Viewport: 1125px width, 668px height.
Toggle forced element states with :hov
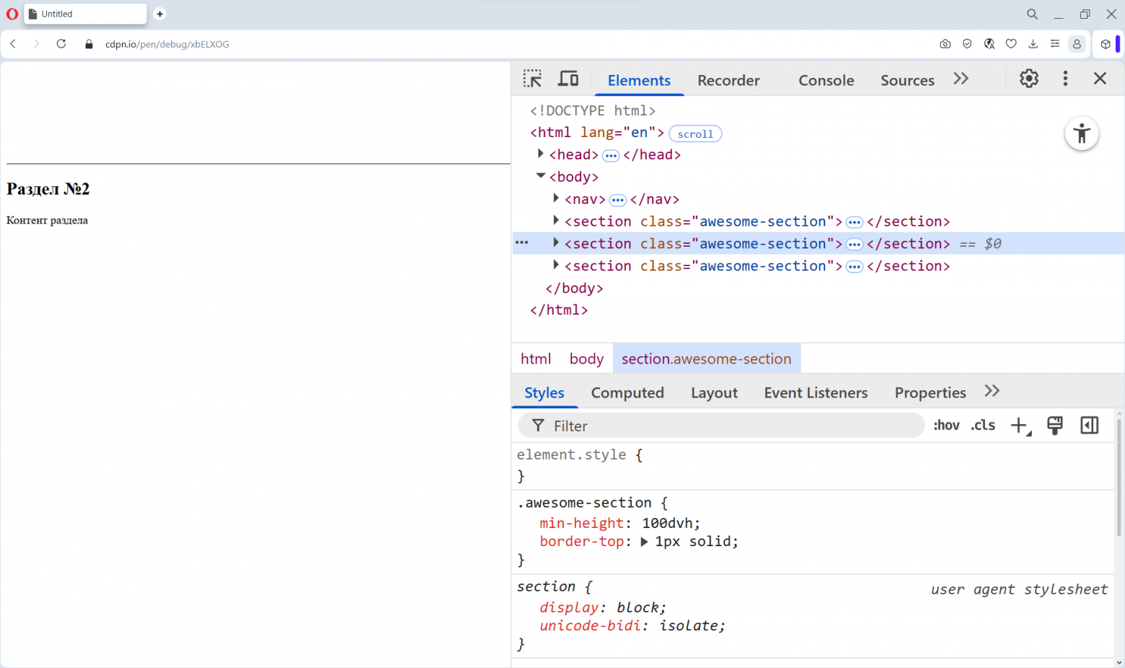pyautogui.click(x=946, y=425)
